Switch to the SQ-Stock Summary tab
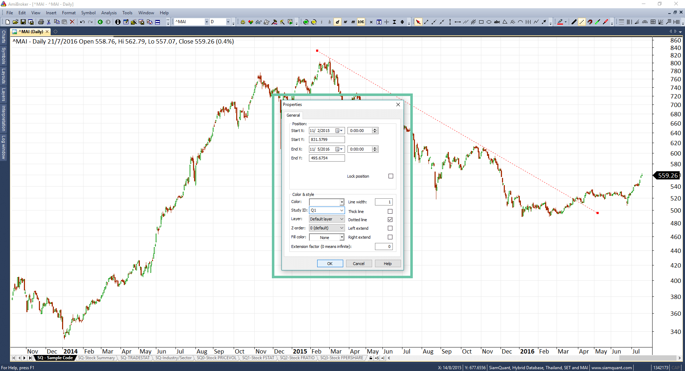This screenshot has width=685, height=371. point(96,358)
